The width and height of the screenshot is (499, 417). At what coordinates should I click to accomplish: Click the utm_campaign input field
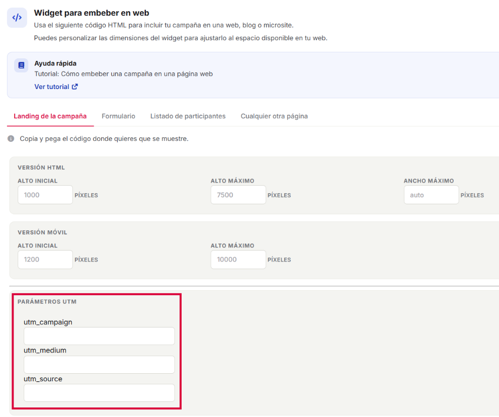tap(99, 336)
